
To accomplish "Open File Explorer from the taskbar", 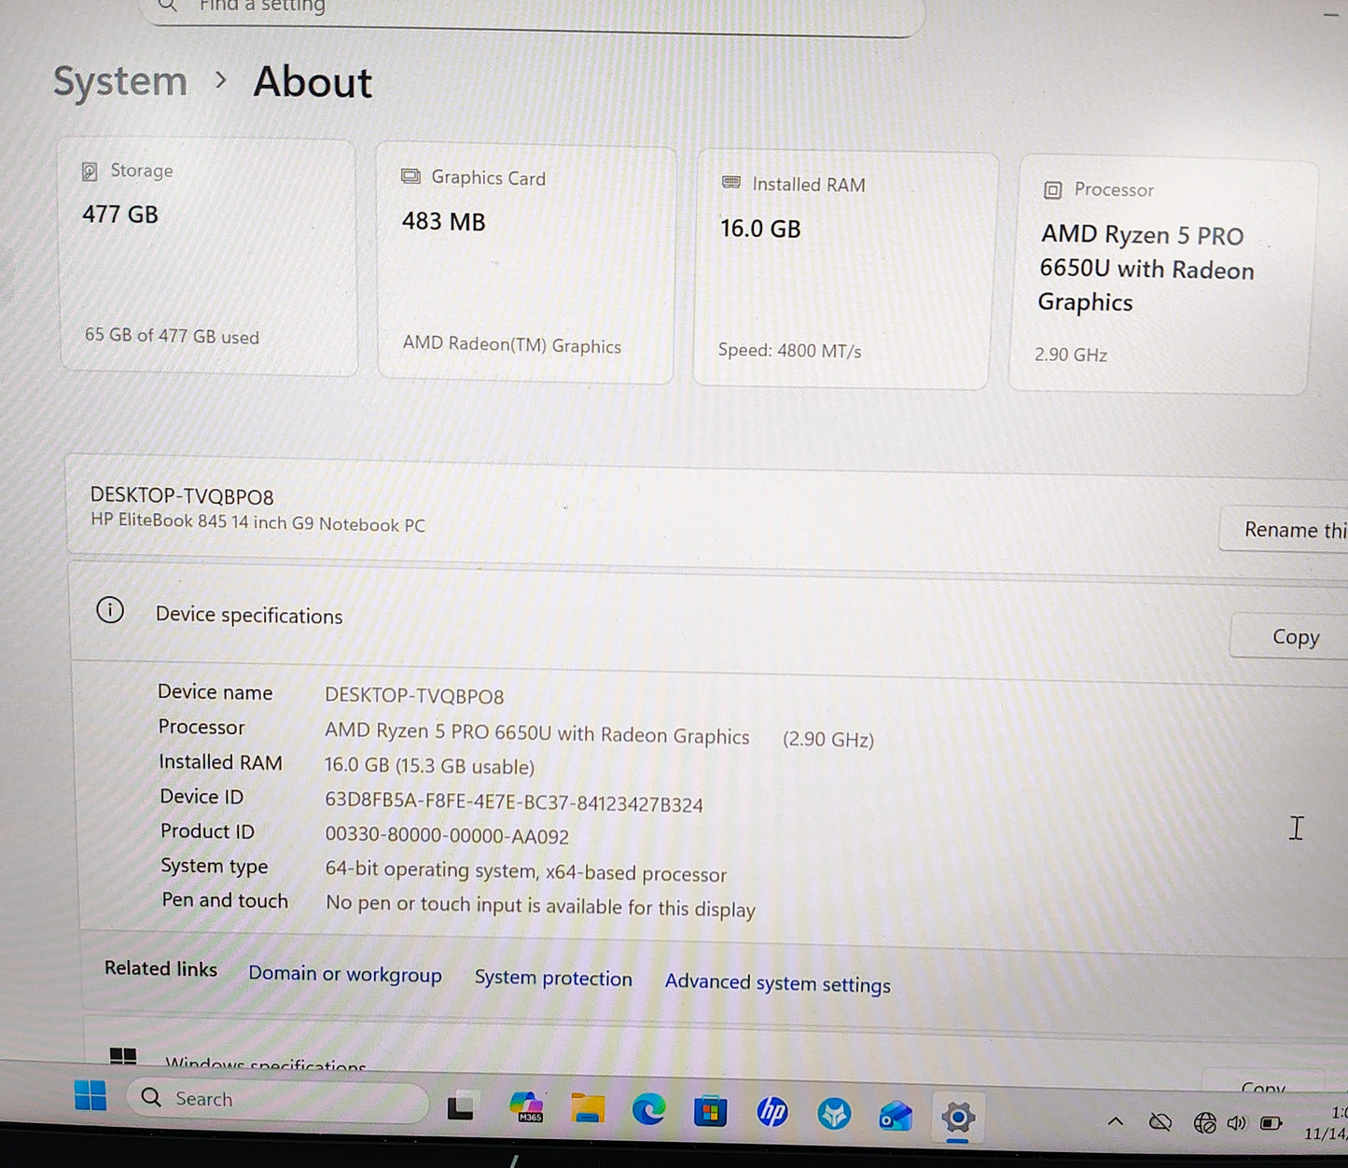I will point(587,1110).
